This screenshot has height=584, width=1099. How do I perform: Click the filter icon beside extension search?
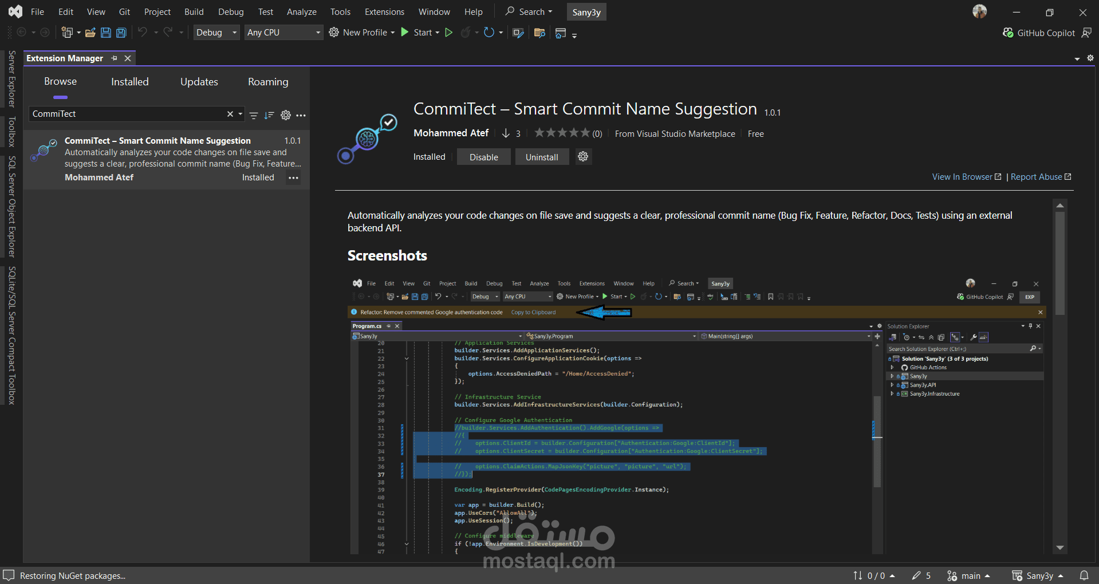pyautogui.click(x=254, y=115)
